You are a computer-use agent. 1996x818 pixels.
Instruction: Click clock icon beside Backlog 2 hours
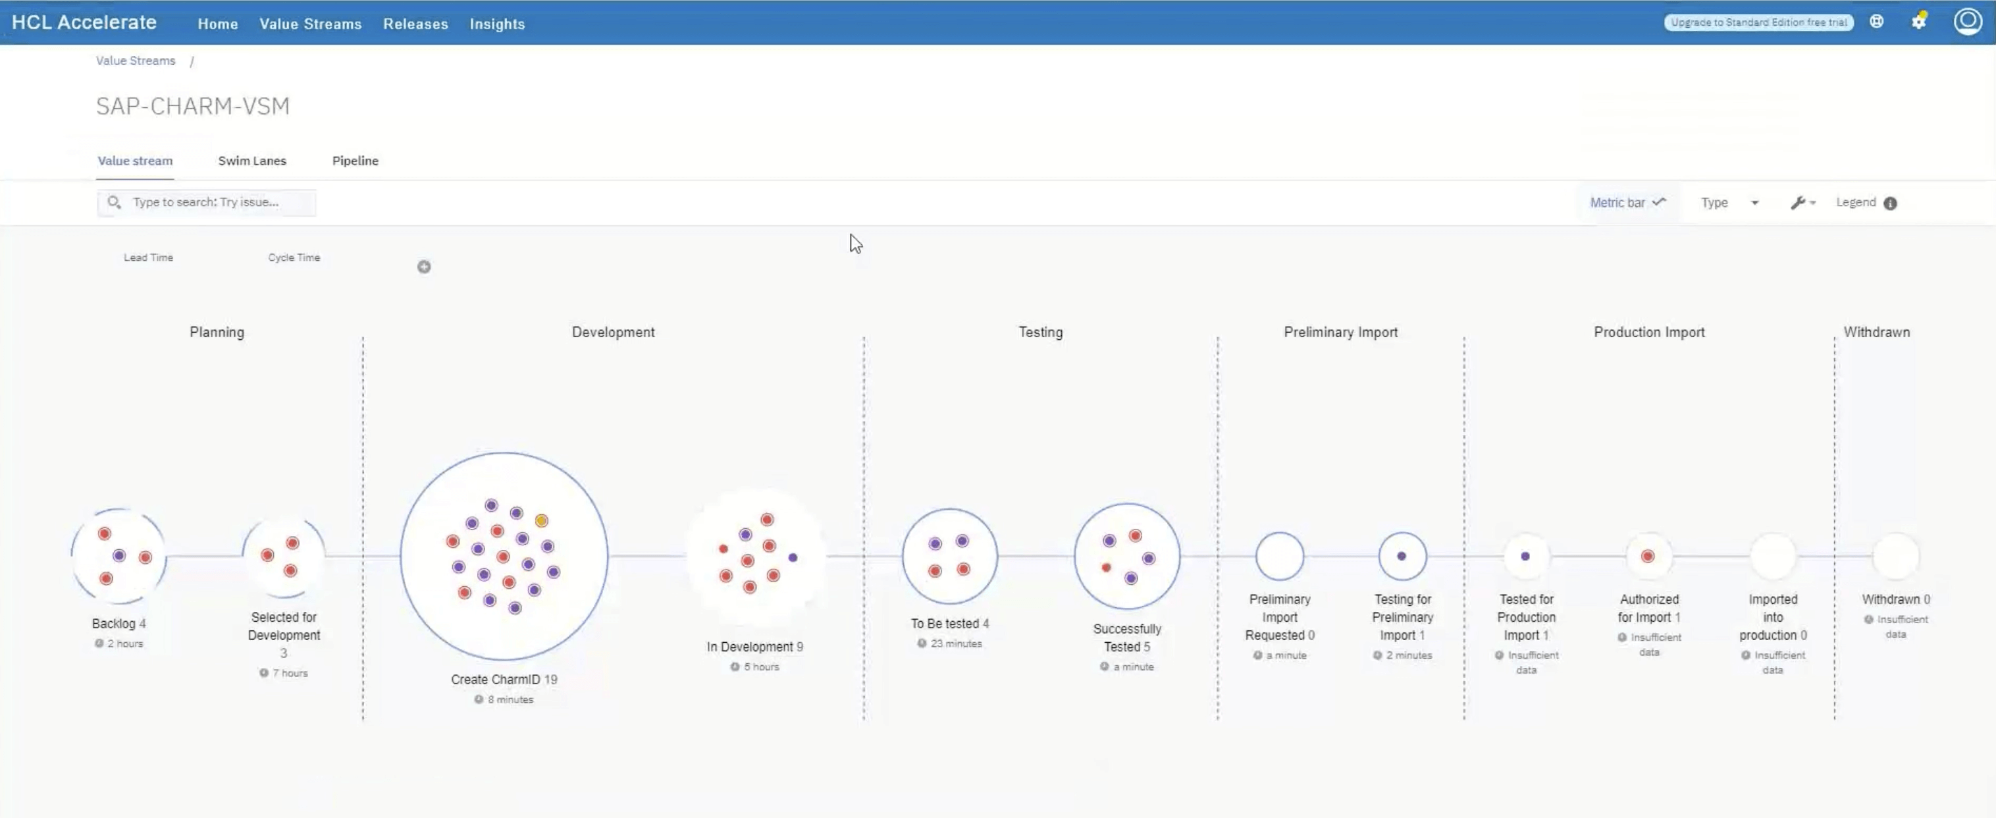click(x=99, y=643)
